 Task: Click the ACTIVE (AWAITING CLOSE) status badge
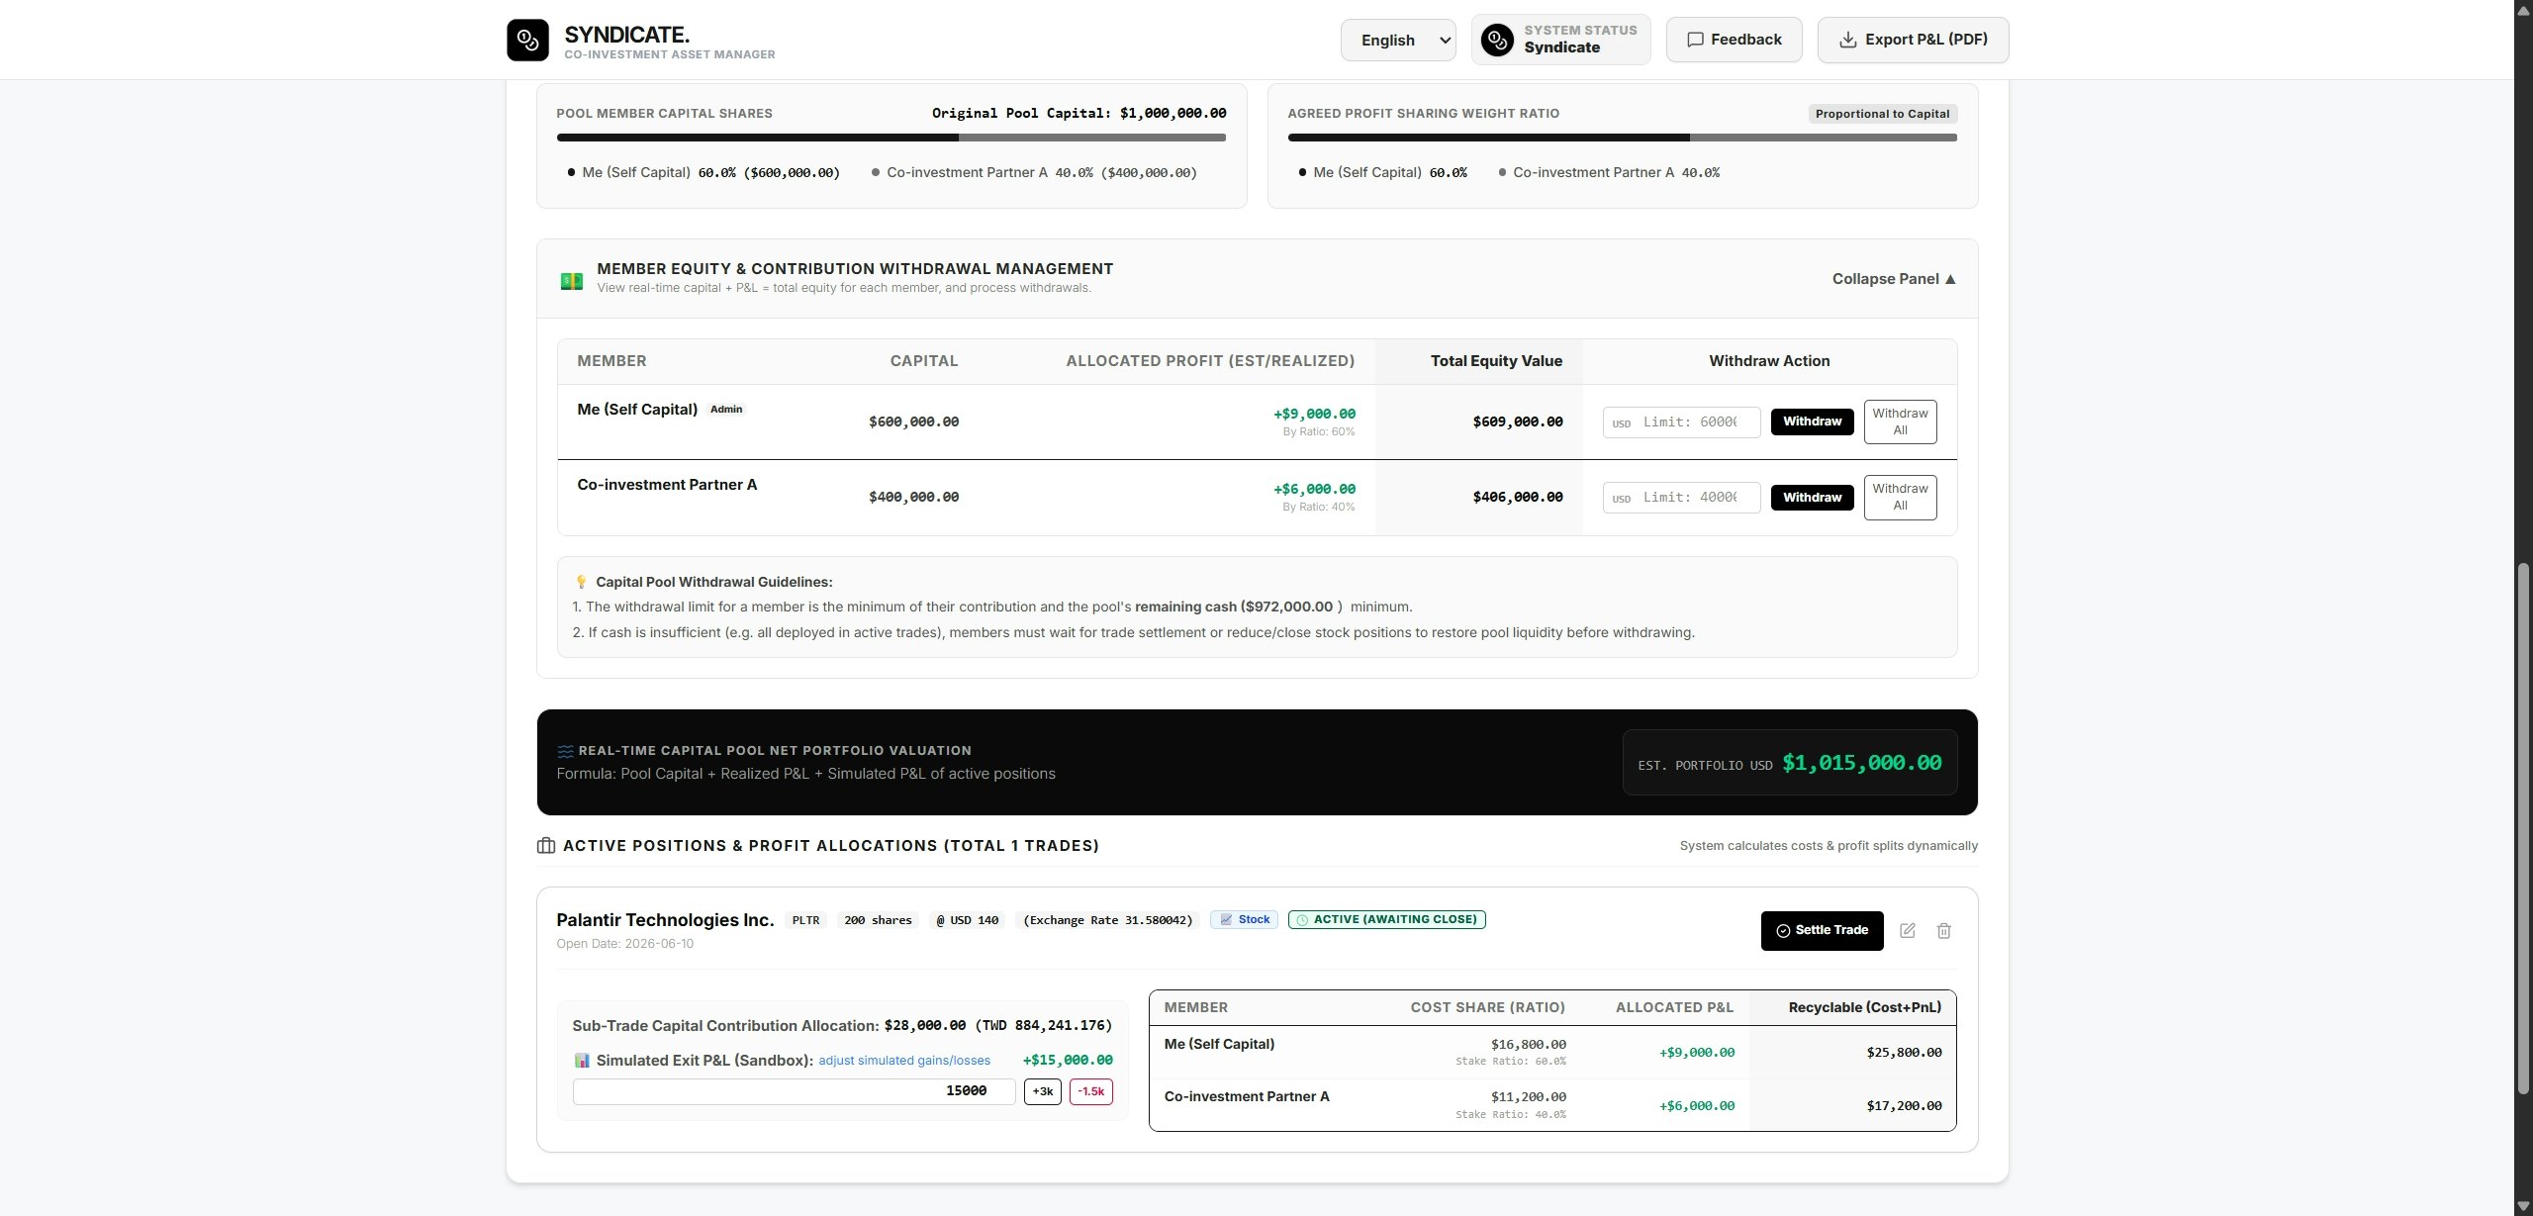pos(1386,920)
